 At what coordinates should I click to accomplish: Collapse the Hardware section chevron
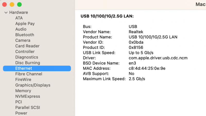(6, 13)
